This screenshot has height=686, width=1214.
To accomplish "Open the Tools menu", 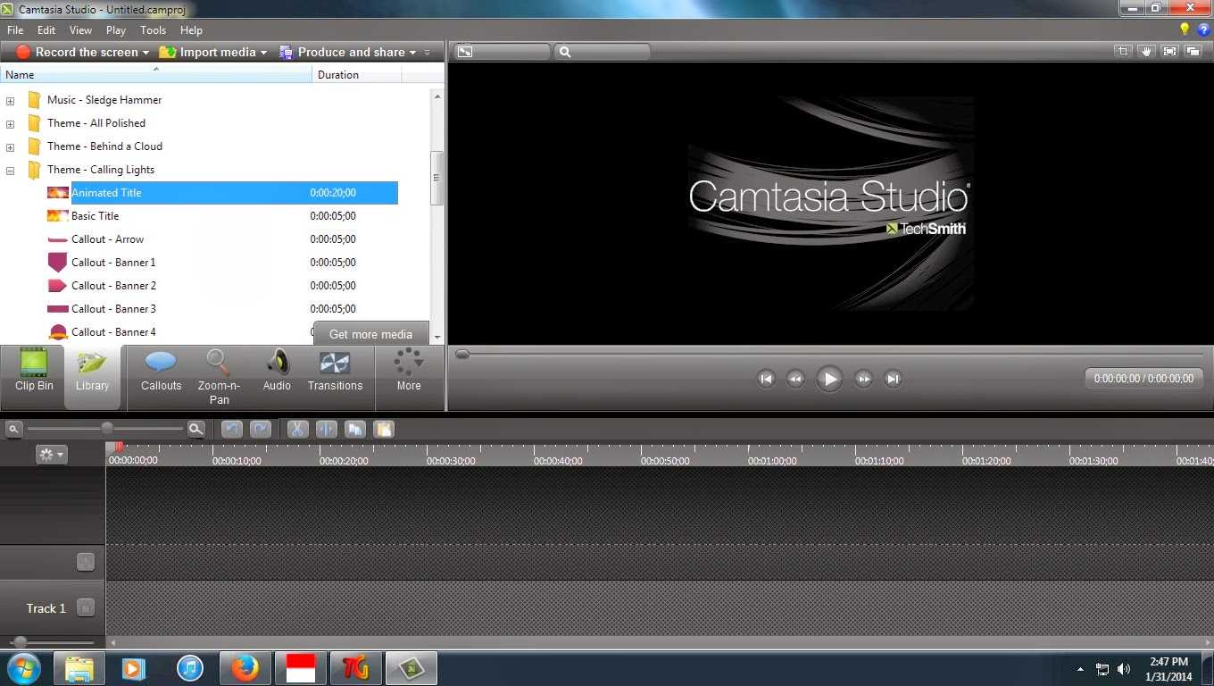I will click(x=154, y=29).
